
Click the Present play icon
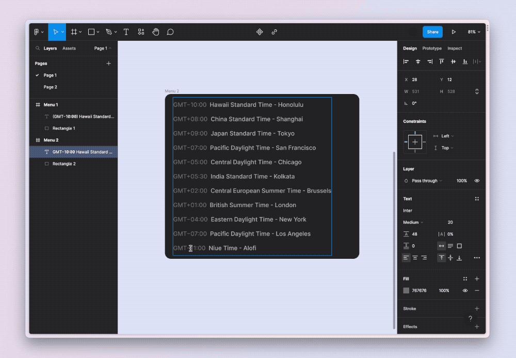click(x=454, y=32)
